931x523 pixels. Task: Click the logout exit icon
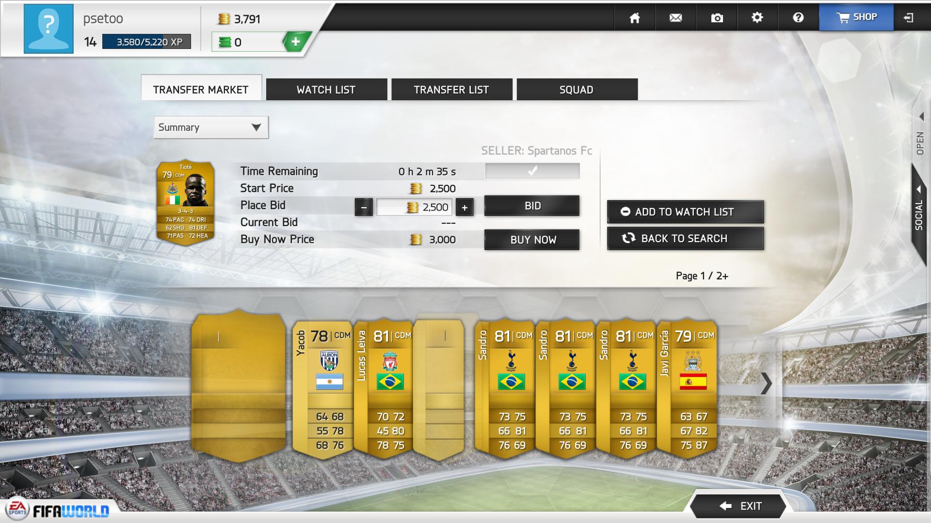[x=909, y=18]
